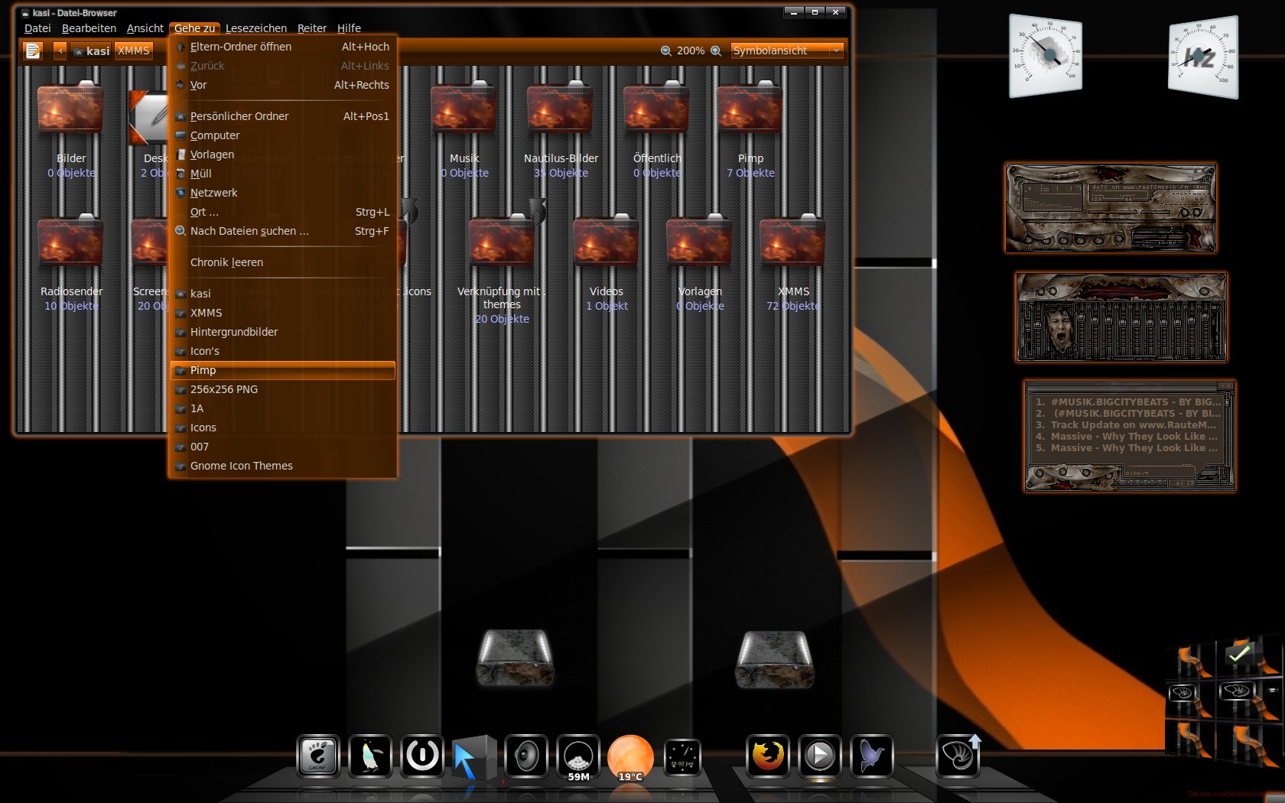Open the speaker volume dock icon

pyautogui.click(x=526, y=756)
